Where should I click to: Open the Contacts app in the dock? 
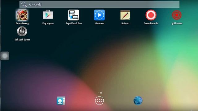click(61, 101)
